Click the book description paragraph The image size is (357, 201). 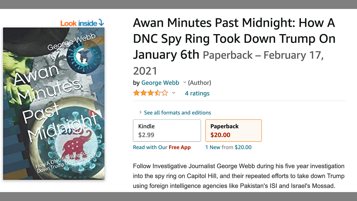238,176
